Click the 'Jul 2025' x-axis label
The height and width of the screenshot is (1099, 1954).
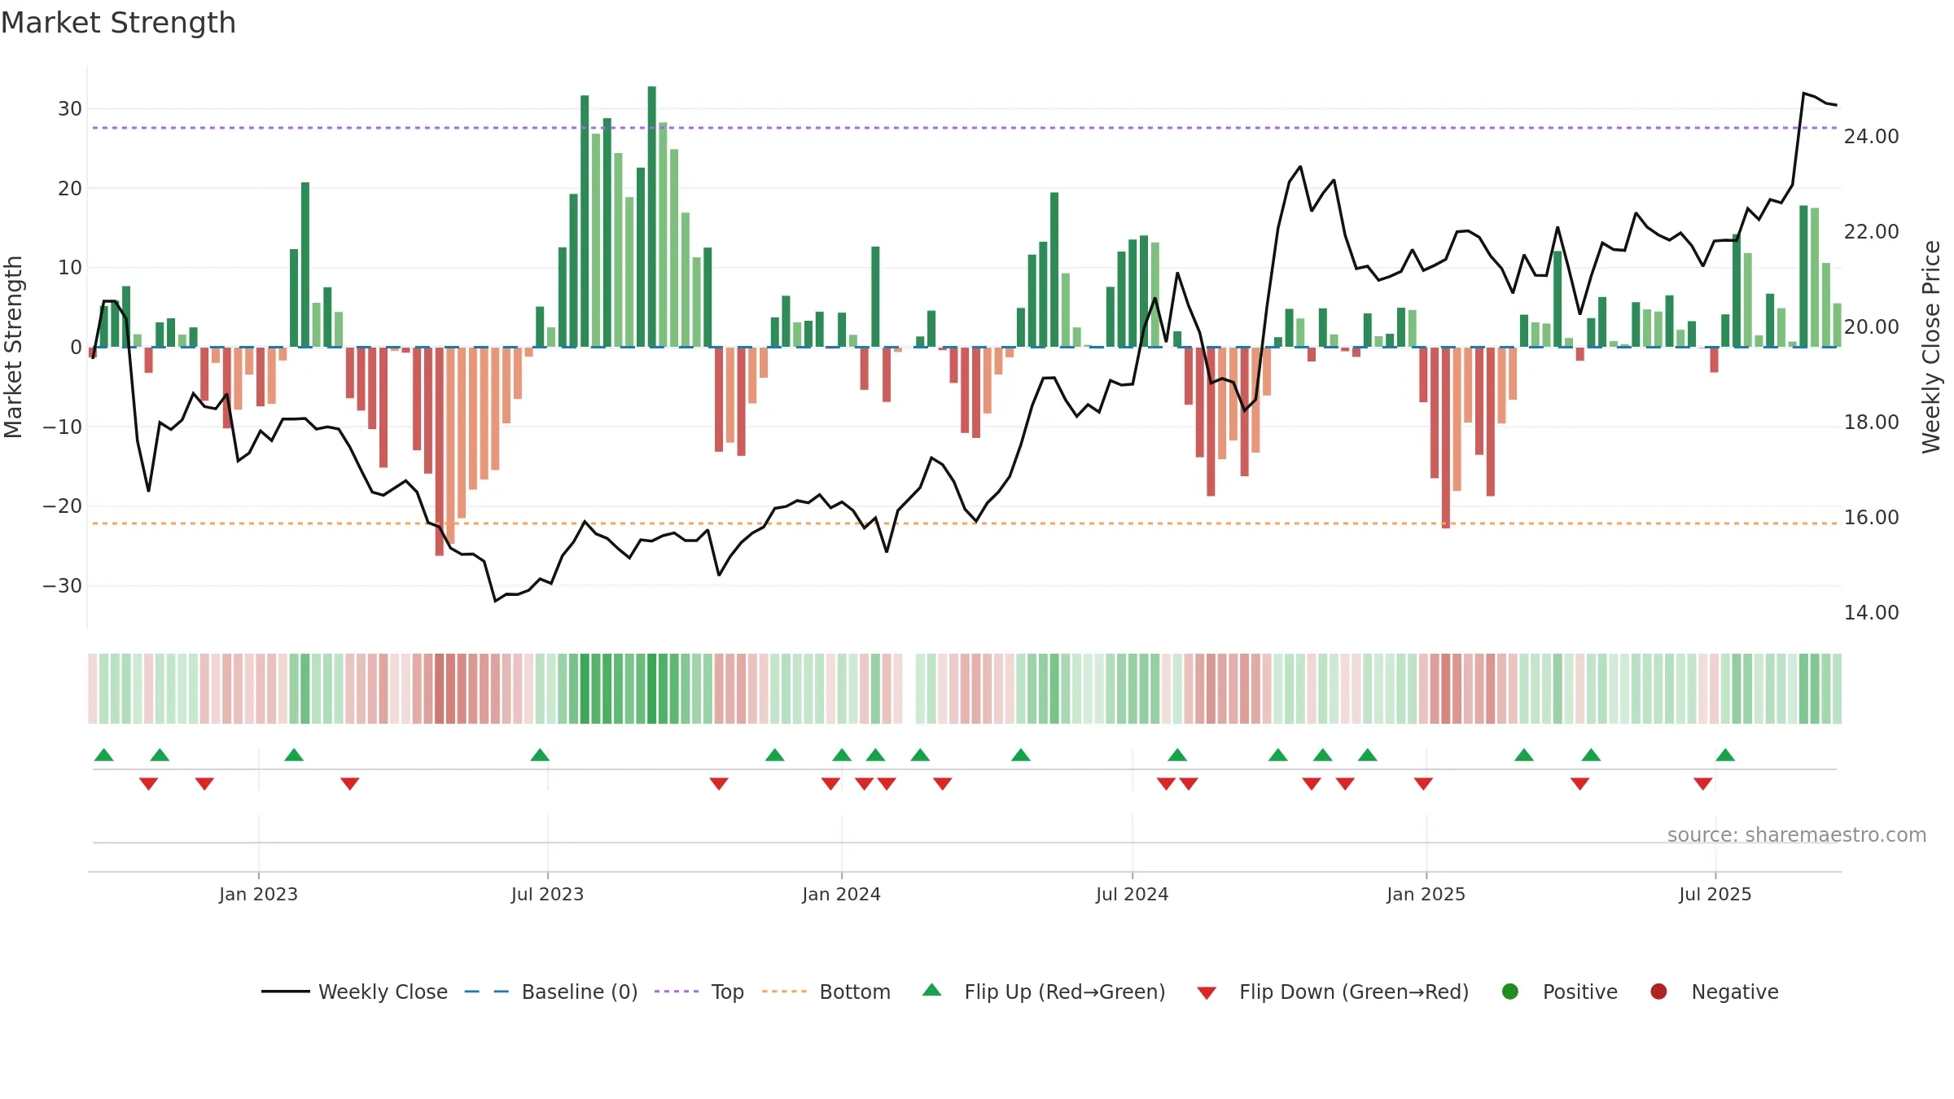coord(1715,894)
